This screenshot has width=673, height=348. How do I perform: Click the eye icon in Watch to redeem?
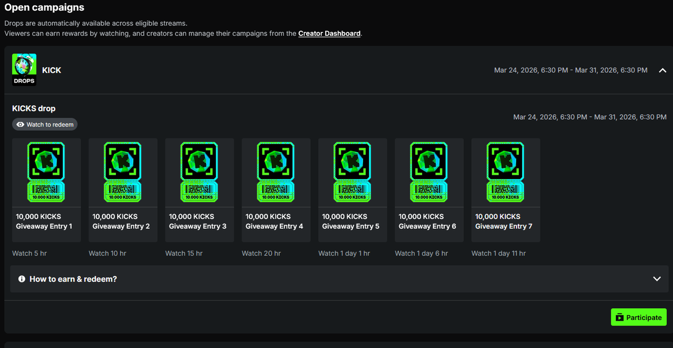pyautogui.click(x=20, y=124)
